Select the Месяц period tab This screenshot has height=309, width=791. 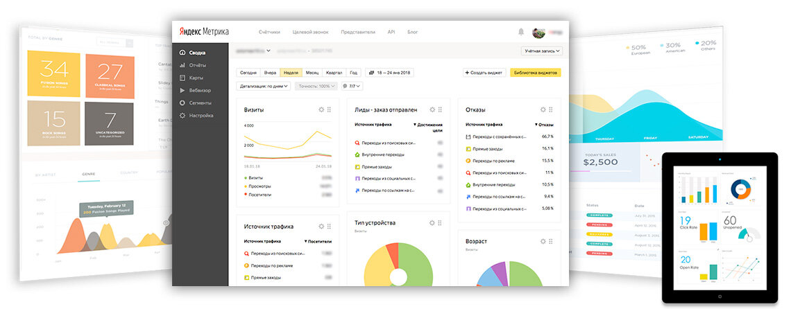point(312,73)
